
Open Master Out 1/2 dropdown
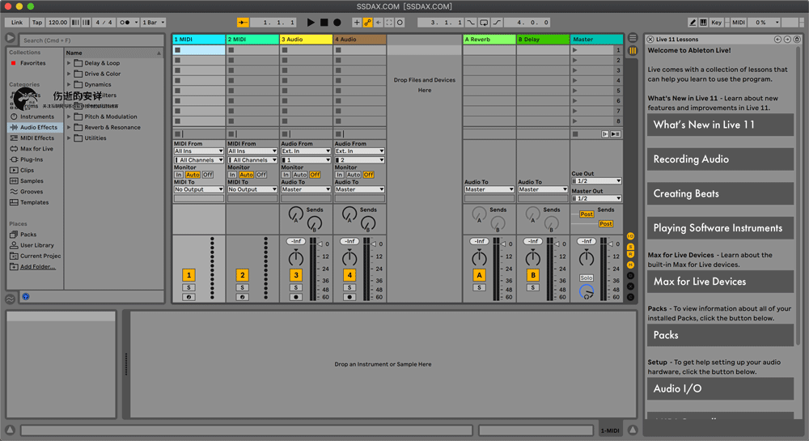pos(596,198)
